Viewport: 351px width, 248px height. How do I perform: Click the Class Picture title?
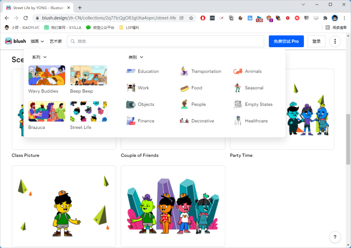pyautogui.click(x=26, y=155)
